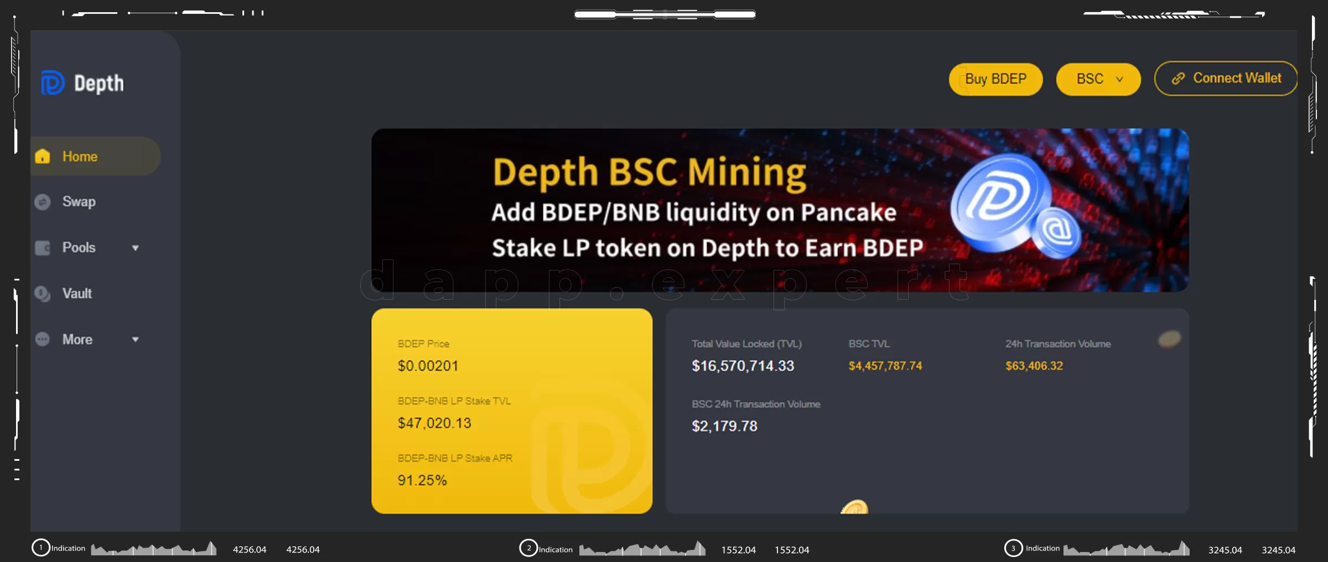Expand the More dropdown arrow
The image size is (1328, 562).
pyautogui.click(x=135, y=340)
